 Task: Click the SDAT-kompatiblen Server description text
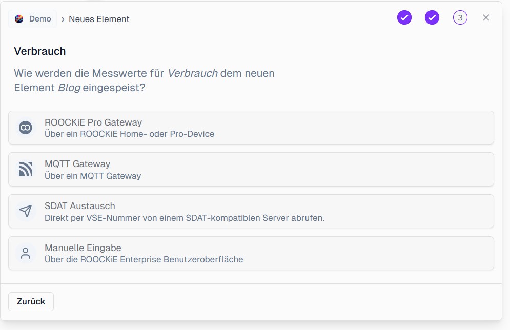pyautogui.click(x=185, y=218)
